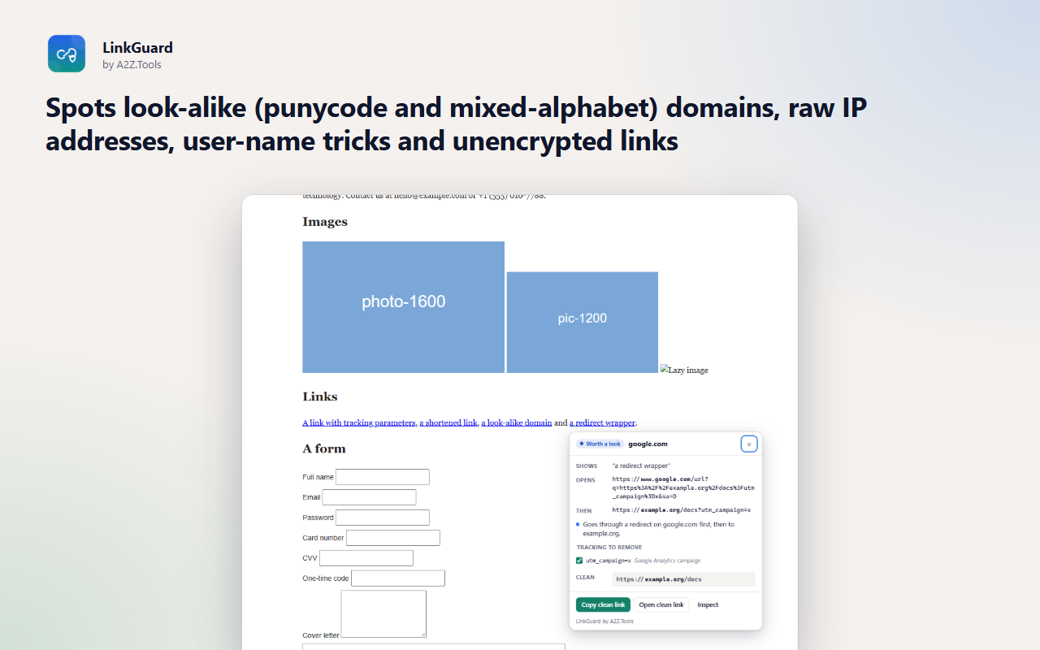
Task: Click the Inspect button in the popup
Action: (x=708, y=604)
